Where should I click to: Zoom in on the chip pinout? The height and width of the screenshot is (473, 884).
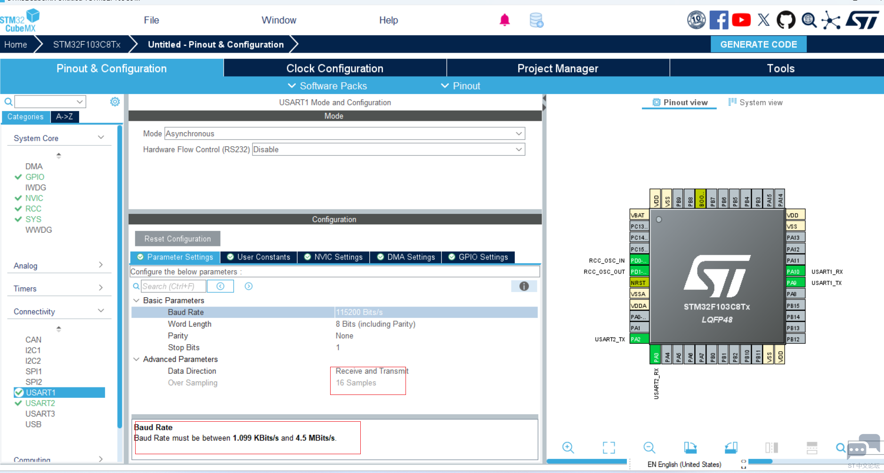click(568, 448)
